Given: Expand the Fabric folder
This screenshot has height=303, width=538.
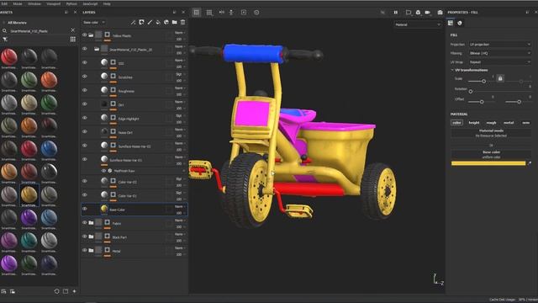Looking at the screenshot, I should (91, 223).
